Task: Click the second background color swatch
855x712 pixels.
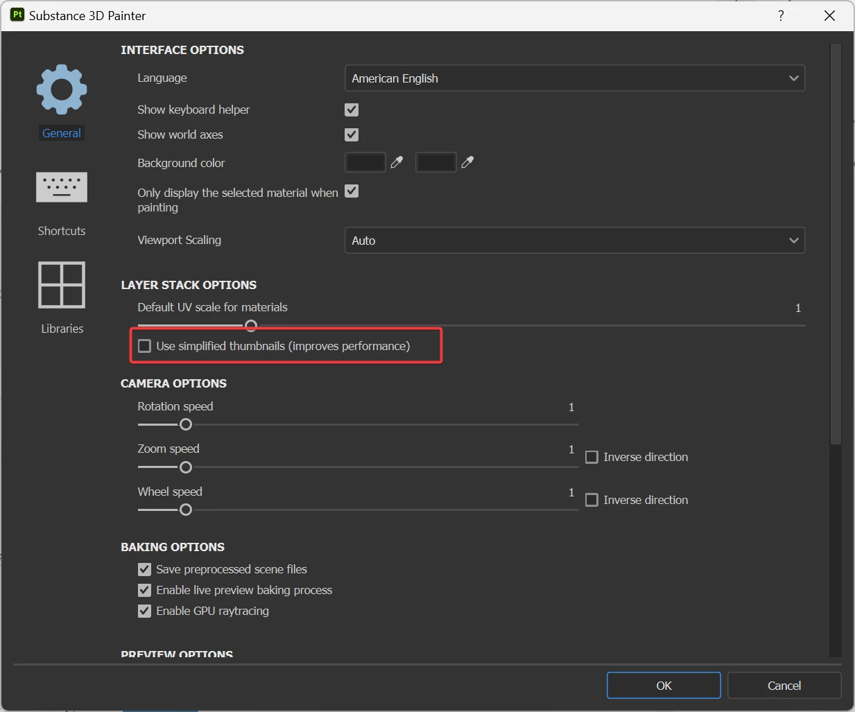Action: pos(436,162)
